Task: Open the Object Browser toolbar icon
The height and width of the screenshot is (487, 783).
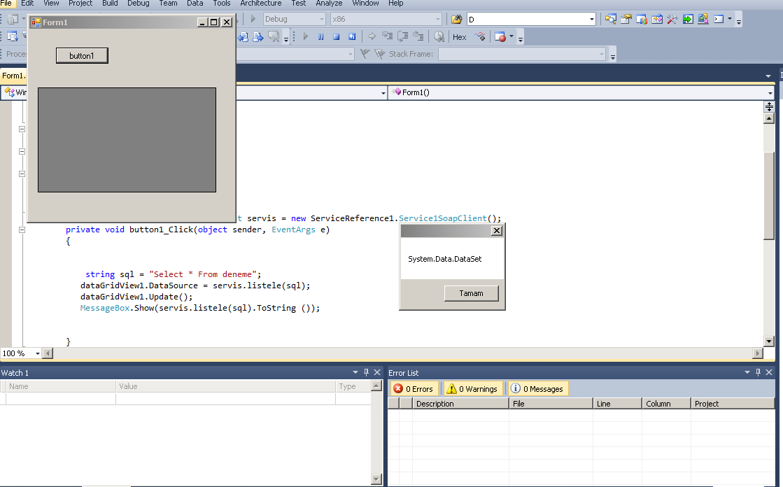Action: (657, 19)
